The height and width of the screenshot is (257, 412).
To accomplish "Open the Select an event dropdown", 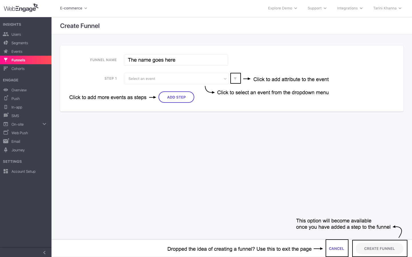I will pyautogui.click(x=176, y=78).
